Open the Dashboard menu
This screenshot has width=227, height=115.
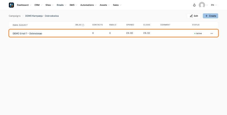click(x=24, y=5)
